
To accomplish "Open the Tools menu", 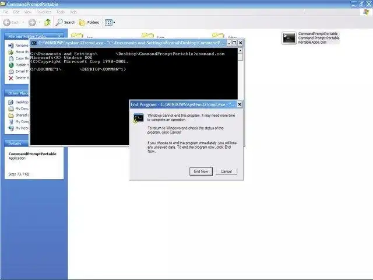I will point(60,12).
